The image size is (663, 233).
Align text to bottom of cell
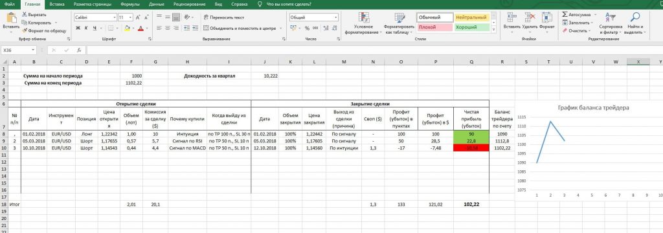tap(176, 17)
